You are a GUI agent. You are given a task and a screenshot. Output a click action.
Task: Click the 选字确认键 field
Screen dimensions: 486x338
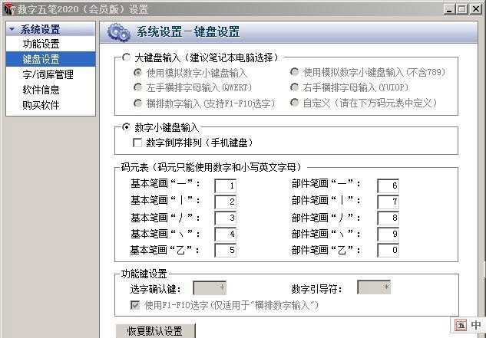click(x=210, y=287)
